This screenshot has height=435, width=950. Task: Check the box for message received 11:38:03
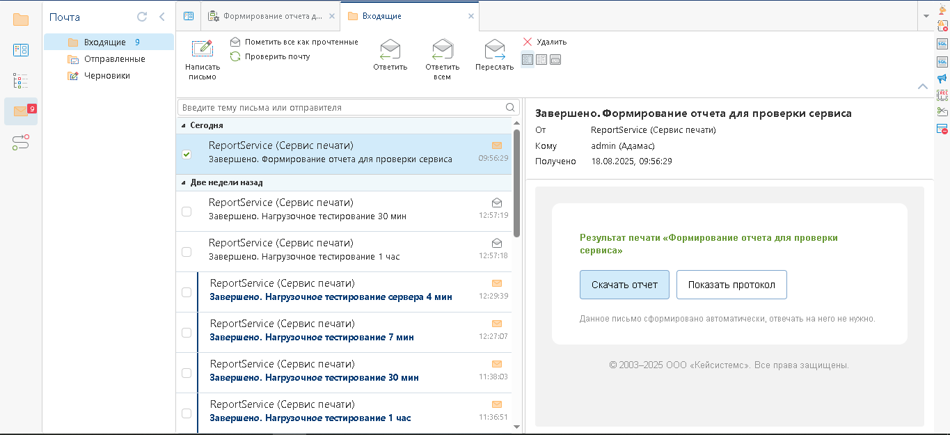187,373
